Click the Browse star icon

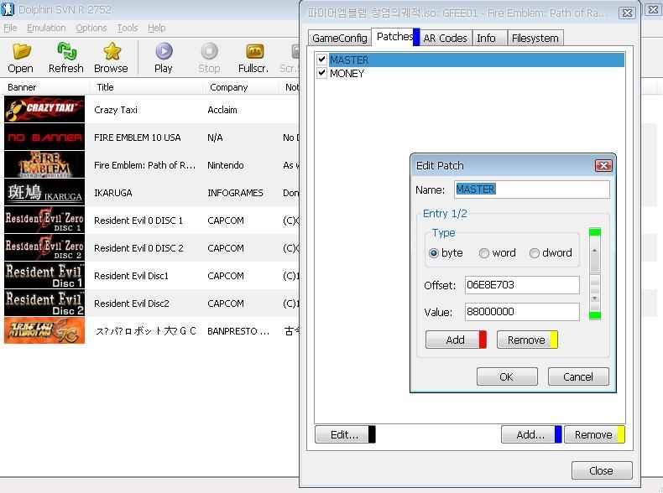112,51
